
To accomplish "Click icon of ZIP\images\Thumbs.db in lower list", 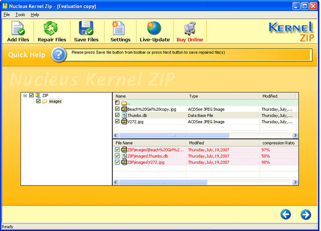I will click(x=124, y=156).
